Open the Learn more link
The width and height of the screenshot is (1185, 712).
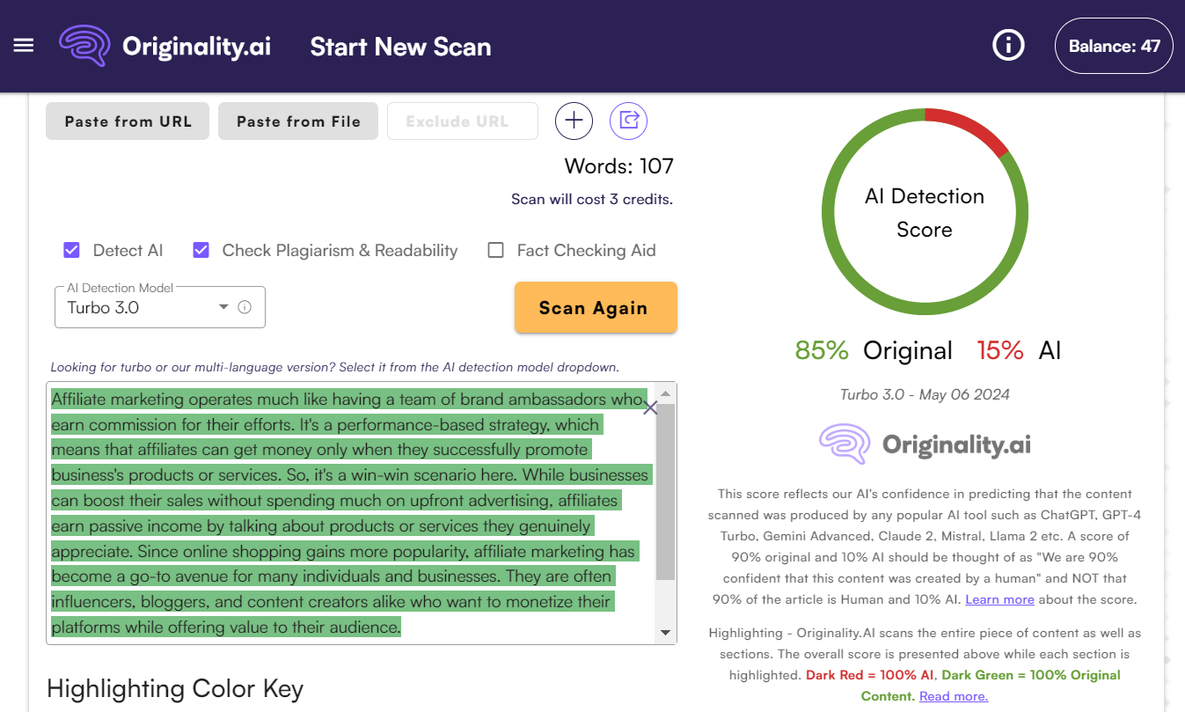999,599
